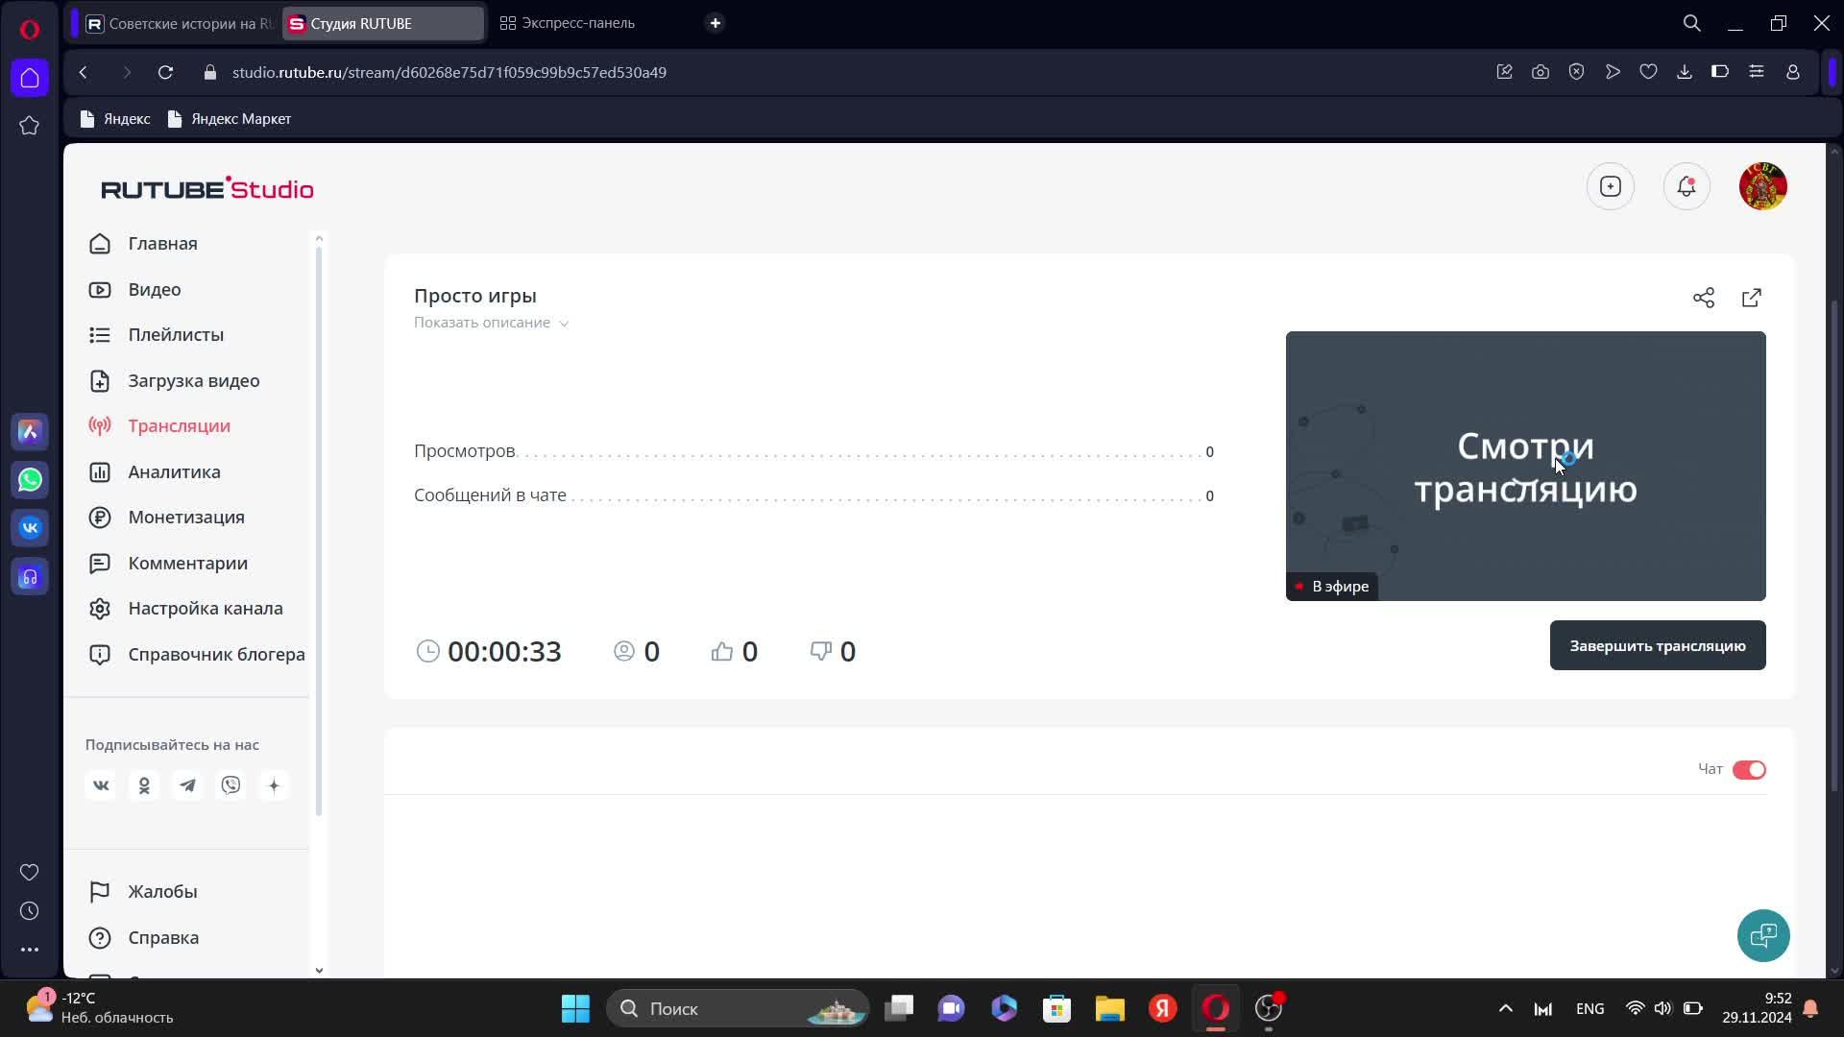Viewport: 1844px width, 1037px height.
Task: Open the user profile avatar
Action: coord(1761,186)
